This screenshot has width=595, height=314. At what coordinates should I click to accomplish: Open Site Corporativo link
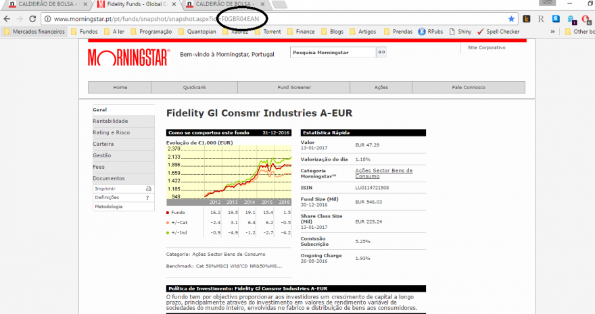click(486, 48)
